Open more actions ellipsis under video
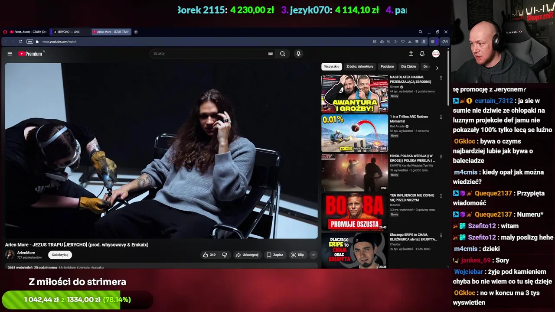 [313, 255]
